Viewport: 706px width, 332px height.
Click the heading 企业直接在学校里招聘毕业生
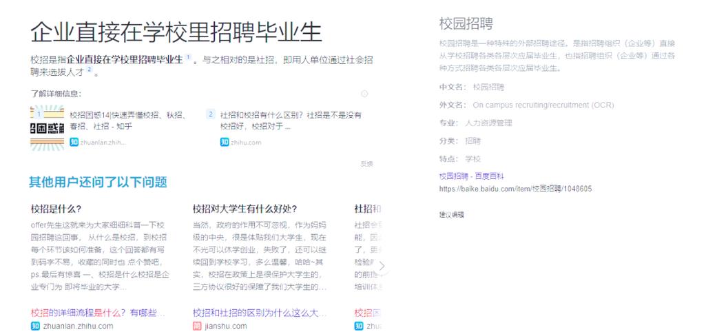pyautogui.click(x=176, y=33)
